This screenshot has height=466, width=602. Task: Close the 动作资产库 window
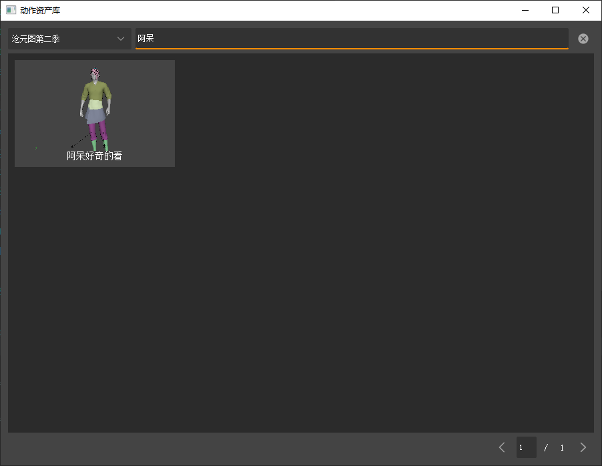(x=585, y=10)
